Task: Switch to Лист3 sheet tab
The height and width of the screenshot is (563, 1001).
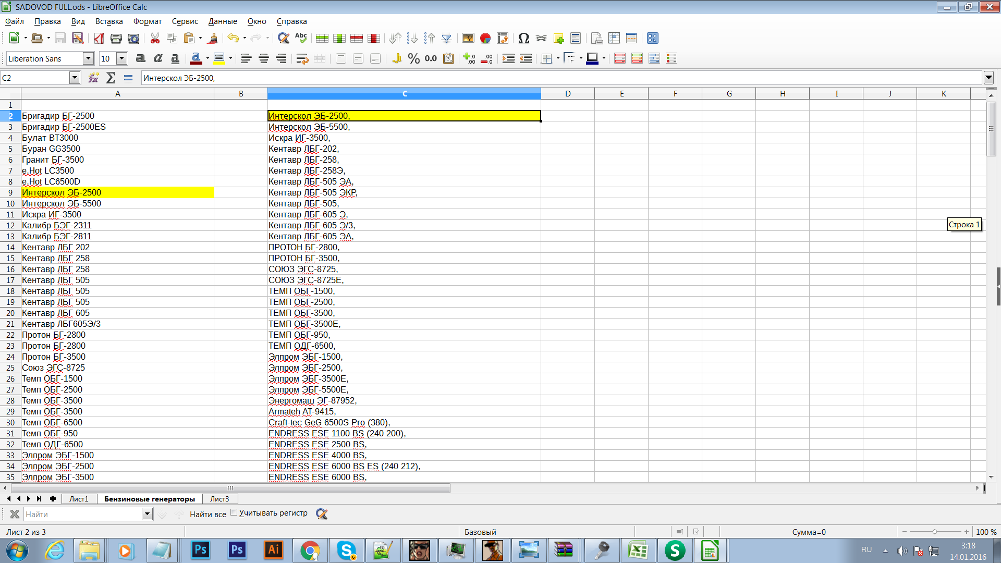Action: coord(219,499)
